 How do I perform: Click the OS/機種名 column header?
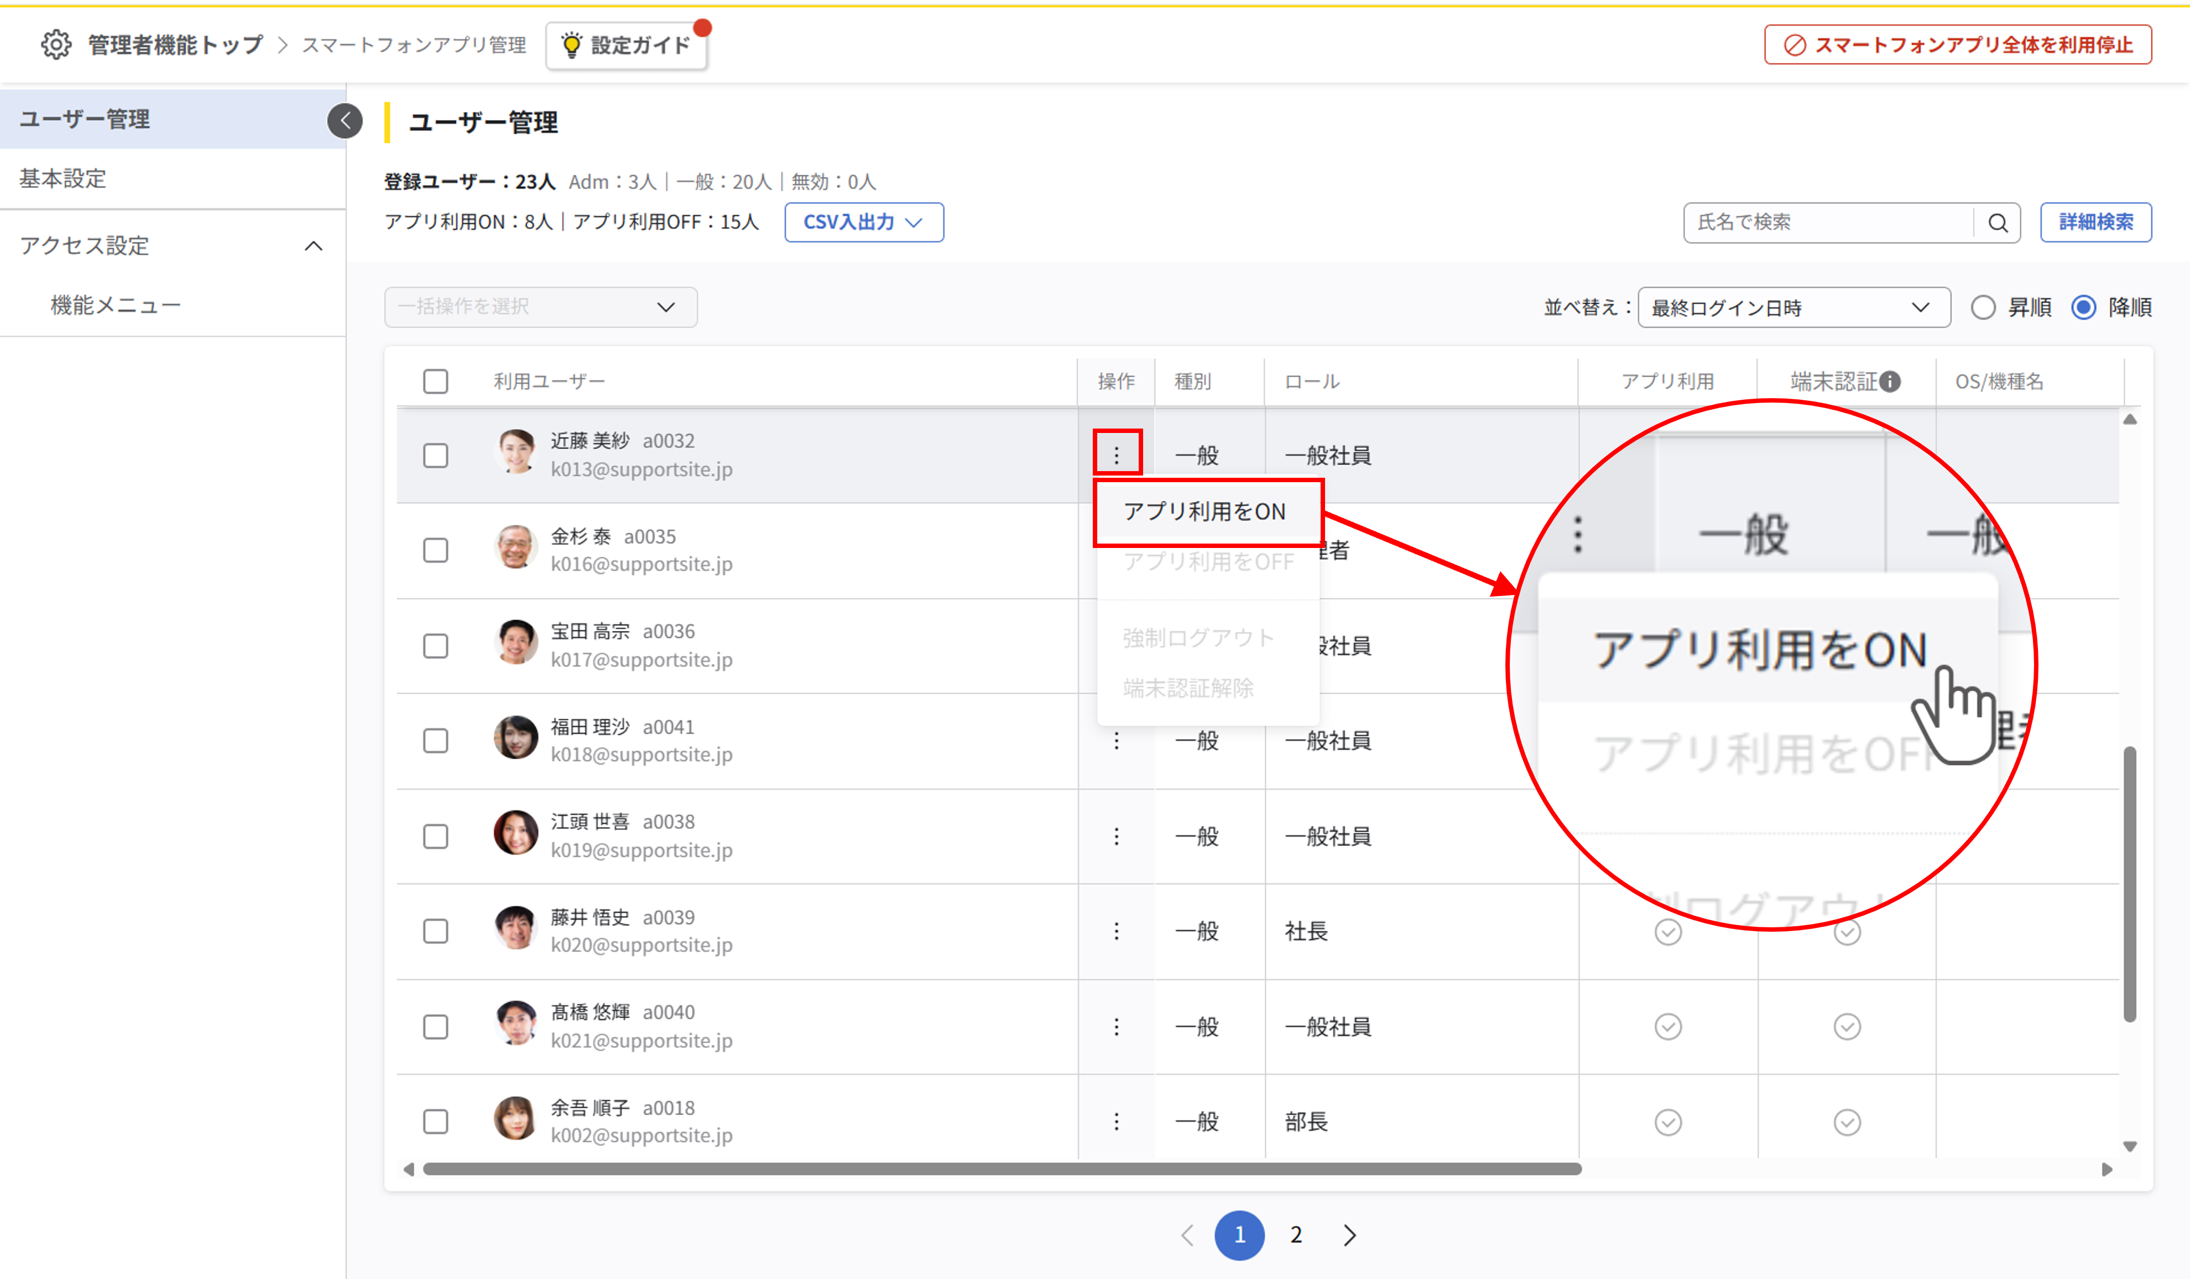pos(1999,382)
